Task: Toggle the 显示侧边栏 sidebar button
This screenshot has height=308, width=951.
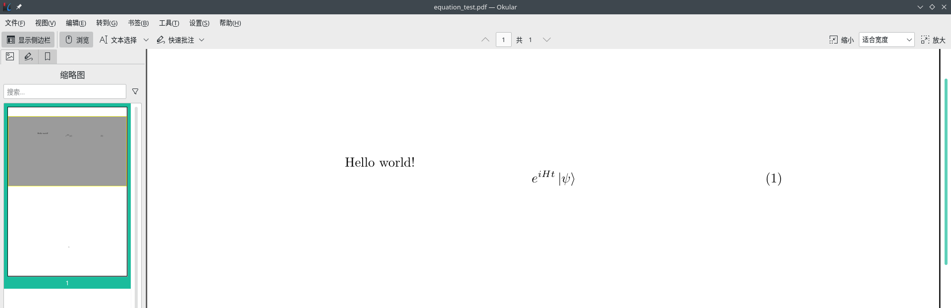Action: point(29,40)
